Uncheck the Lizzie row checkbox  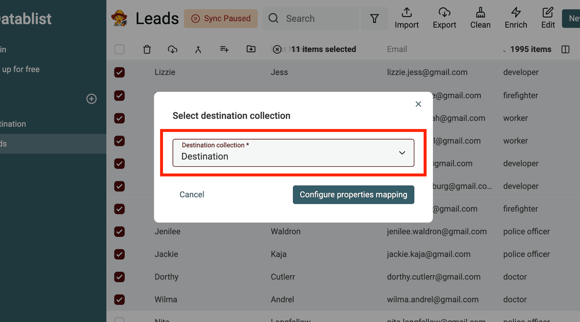click(119, 73)
